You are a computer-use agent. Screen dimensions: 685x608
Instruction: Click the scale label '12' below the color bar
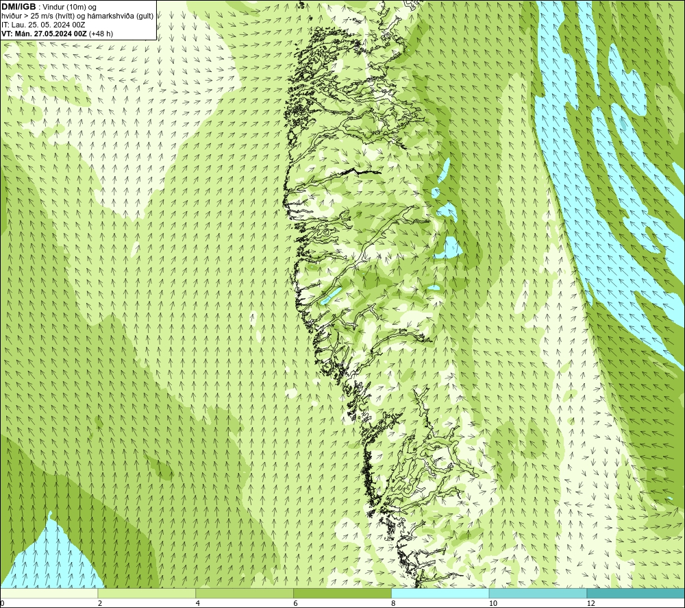(590, 603)
